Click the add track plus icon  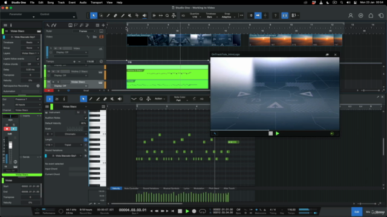[103, 25]
